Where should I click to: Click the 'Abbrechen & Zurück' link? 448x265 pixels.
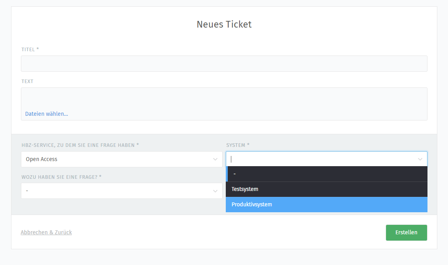tap(46, 232)
